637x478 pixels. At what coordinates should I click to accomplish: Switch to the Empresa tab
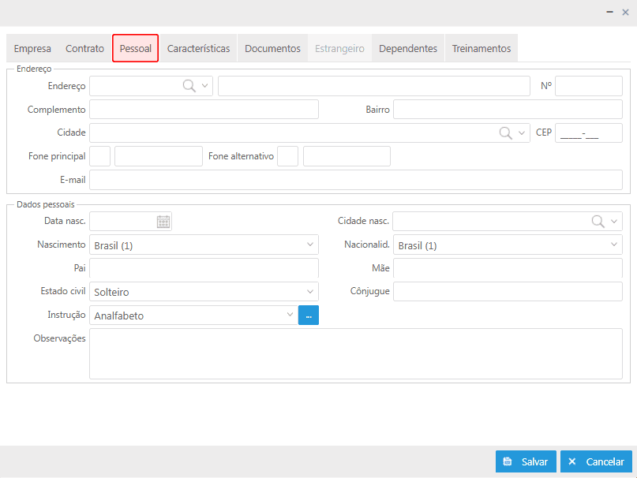click(32, 48)
